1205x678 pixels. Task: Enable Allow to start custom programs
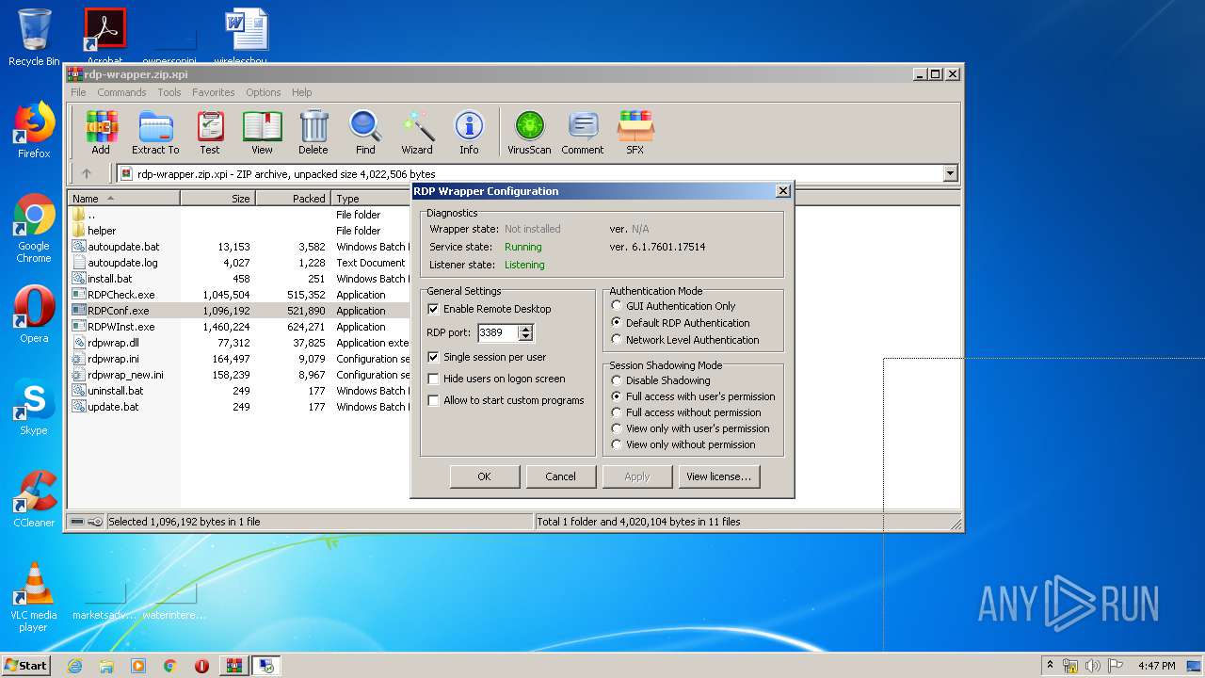433,400
